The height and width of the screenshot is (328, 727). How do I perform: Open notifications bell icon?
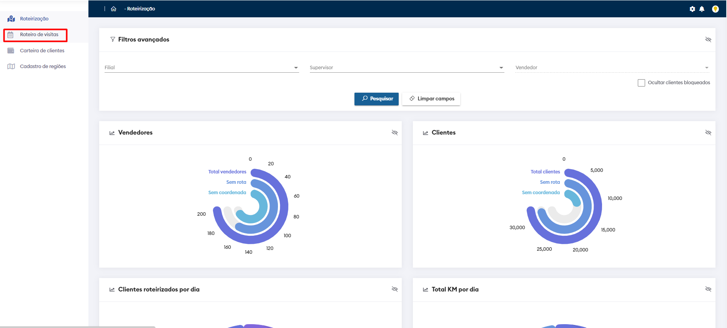tap(702, 9)
